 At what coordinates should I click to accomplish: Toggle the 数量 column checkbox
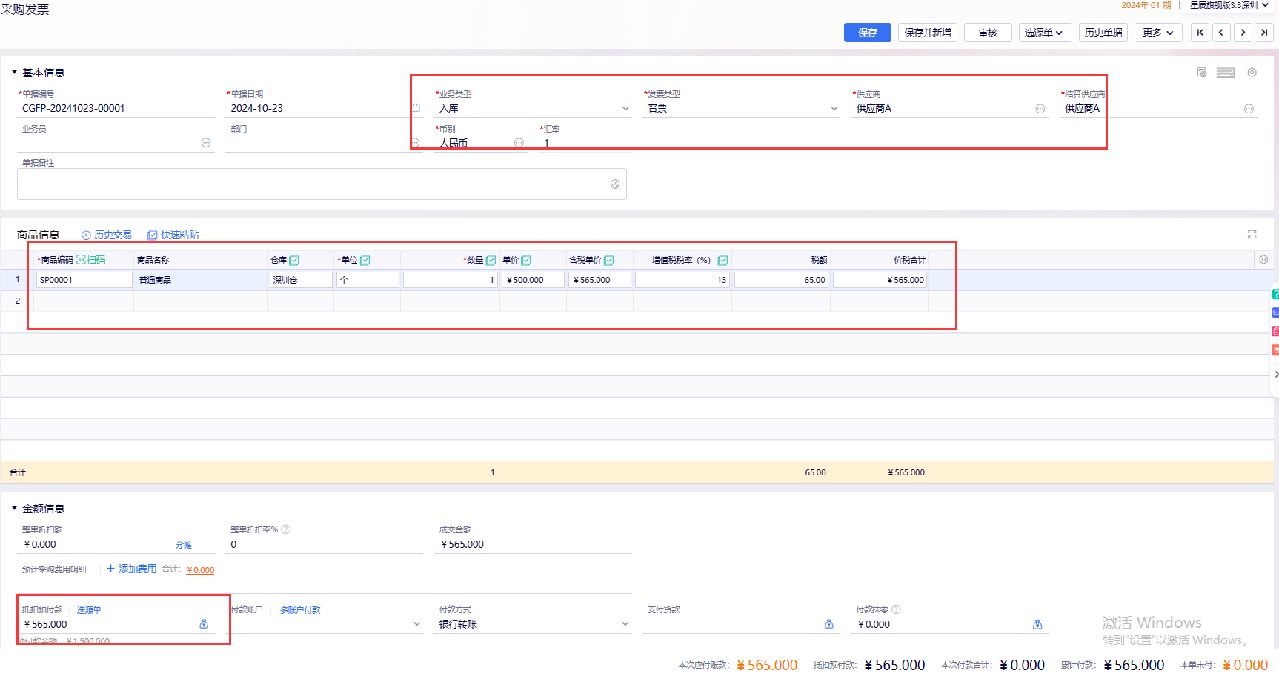point(491,260)
